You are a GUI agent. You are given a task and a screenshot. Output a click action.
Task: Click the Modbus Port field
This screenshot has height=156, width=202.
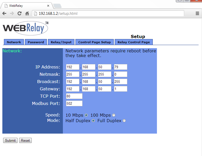pyautogui.click(x=74, y=103)
